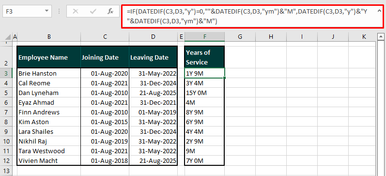Image resolution: width=386 pixels, height=176 pixels.
Task: Click into the formula bar text
Action: point(253,16)
